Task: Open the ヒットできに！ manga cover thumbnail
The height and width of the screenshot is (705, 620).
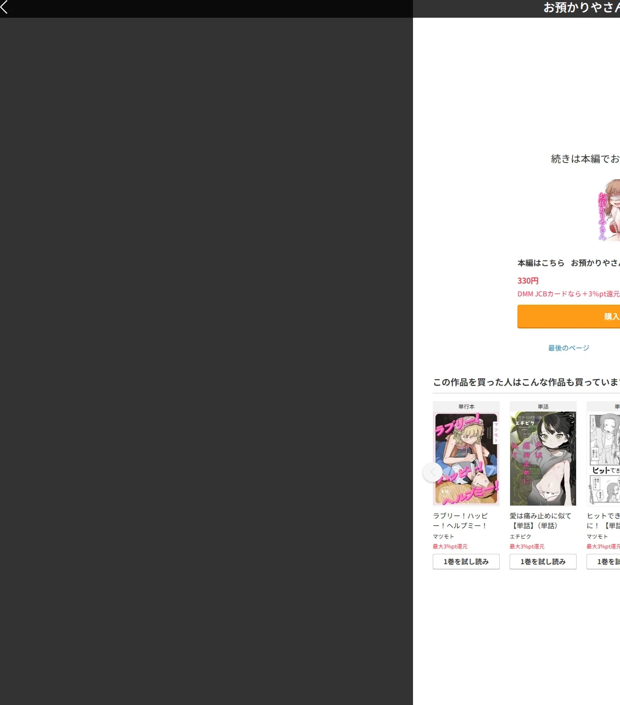Action: [x=604, y=459]
